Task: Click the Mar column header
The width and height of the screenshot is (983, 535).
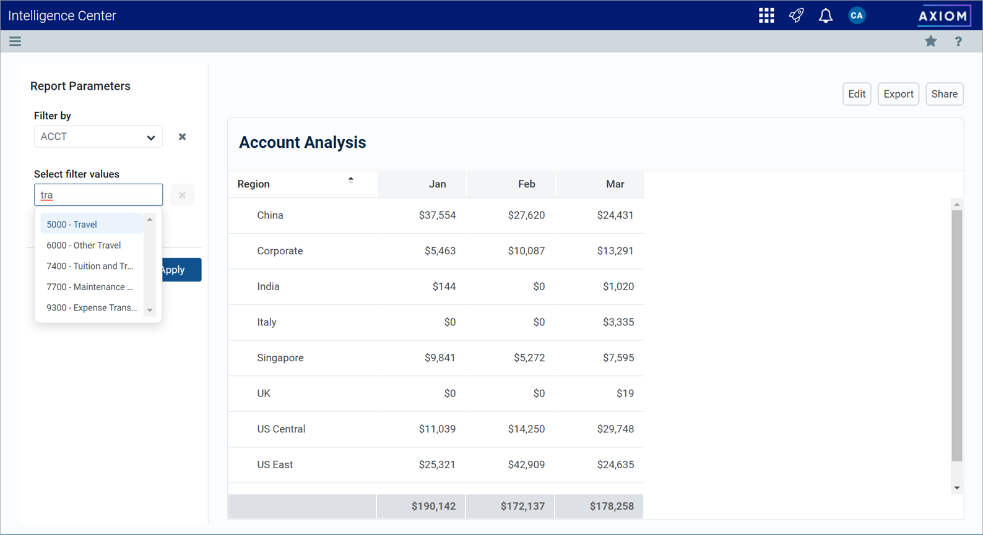Action: click(x=600, y=184)
